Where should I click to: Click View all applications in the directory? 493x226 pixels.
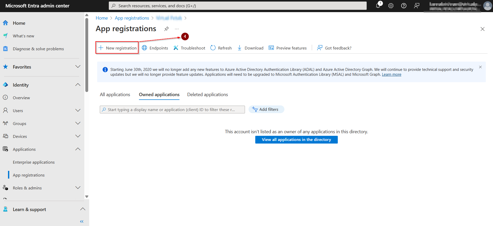point(296,140)
